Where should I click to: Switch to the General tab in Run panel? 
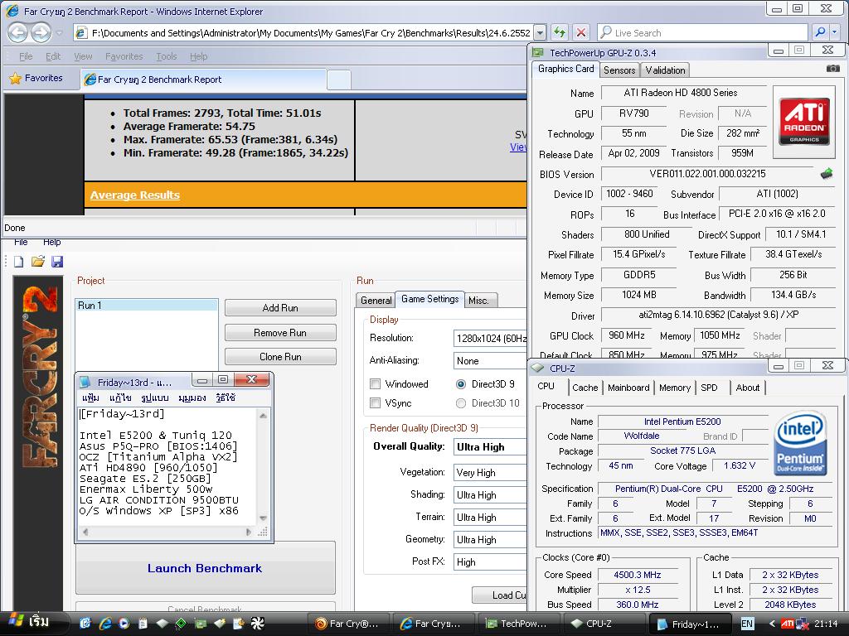point(376,300)
